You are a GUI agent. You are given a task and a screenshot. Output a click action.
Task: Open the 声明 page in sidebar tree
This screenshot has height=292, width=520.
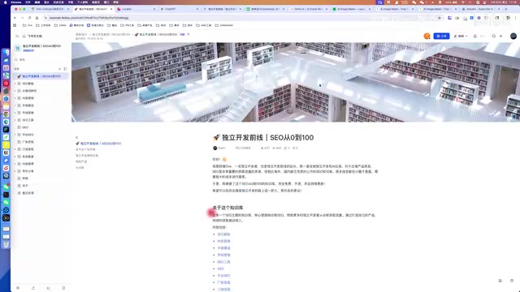(x=25, y=178)
